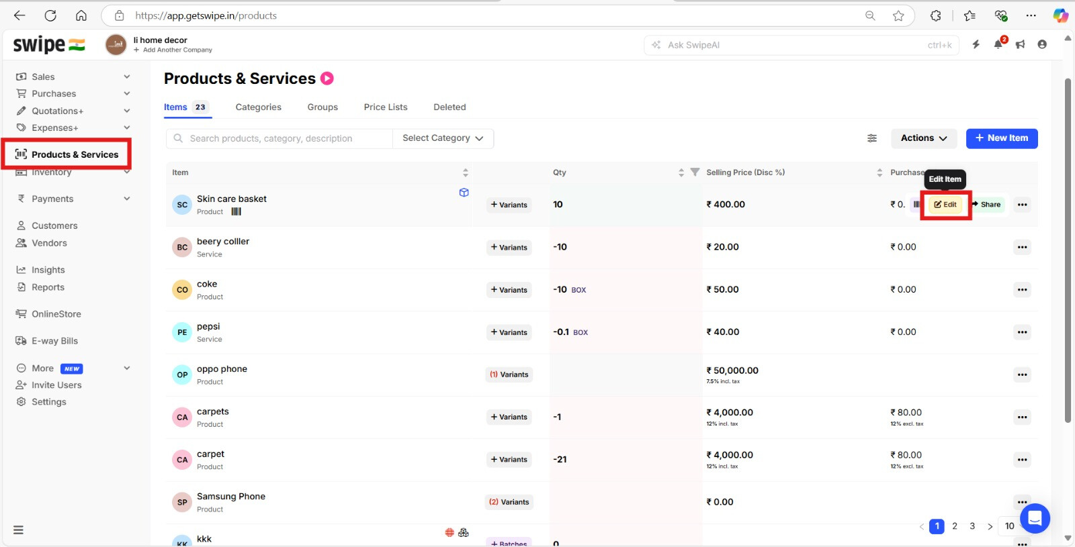Open Products & Services in the sidebar
Image resolution: width=1075 pixels, height=547 pixels.
[67, 154]
